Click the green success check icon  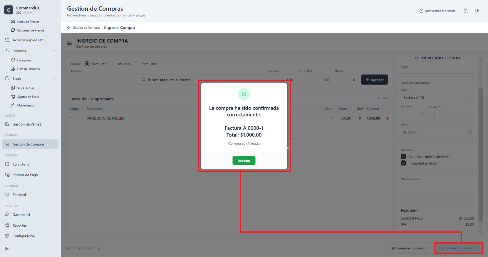(x=244, y=94)
